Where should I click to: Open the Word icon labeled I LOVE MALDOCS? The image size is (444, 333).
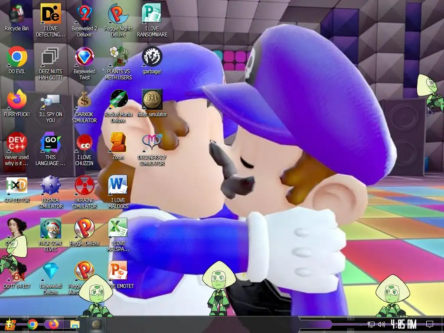click(118, 186)
